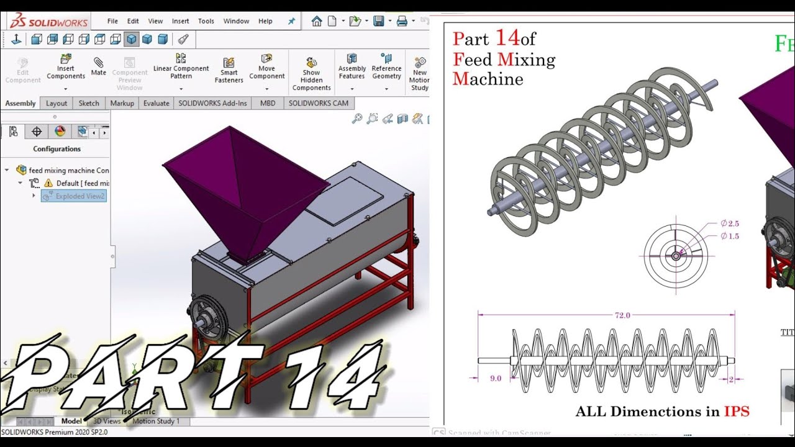Open the Edit menu
The width and height of the screenshot is (795, 447).
tap(133, 21)
